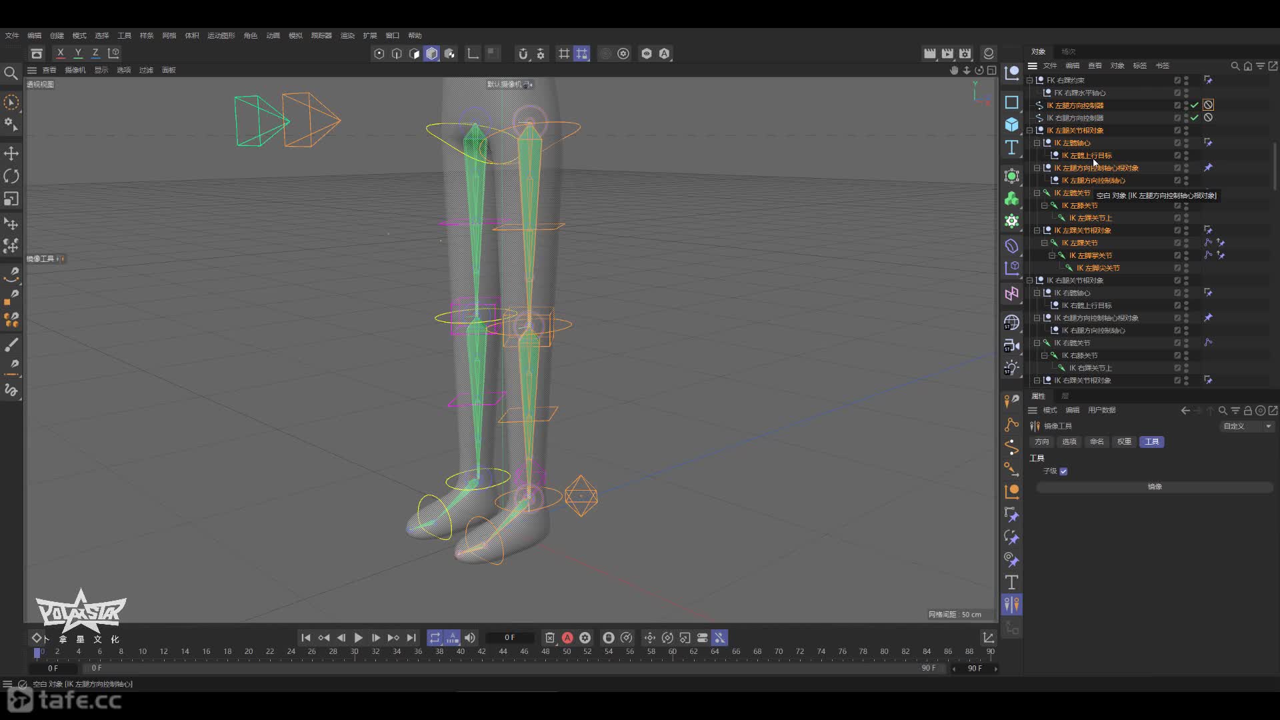Enable the Axis mode icon
The width and height of the screenshot is (1280, 720).
click(473, 53)
